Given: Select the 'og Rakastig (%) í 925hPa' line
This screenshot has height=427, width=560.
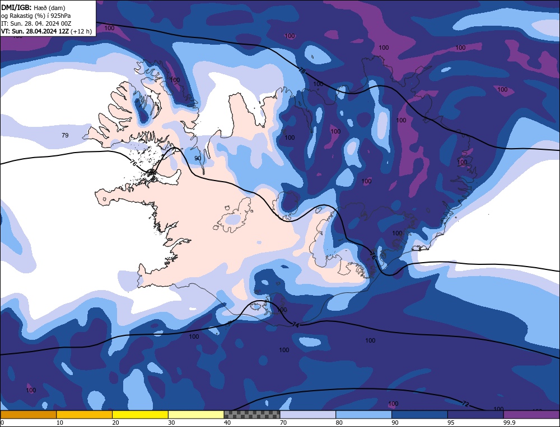Looking at the screenshot, I should [x=36, y=15].
